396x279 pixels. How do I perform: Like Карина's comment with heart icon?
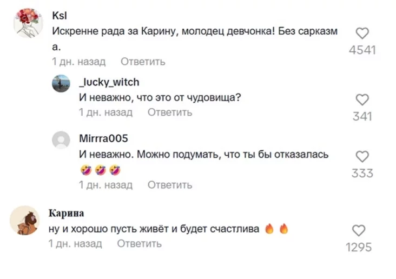pos(359,230)
